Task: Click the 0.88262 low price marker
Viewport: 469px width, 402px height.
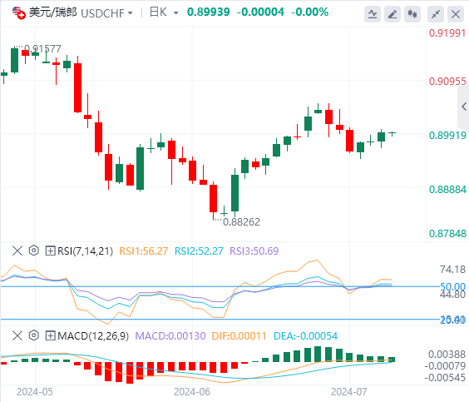Action: pyautogui.click(x=241, y=222)
